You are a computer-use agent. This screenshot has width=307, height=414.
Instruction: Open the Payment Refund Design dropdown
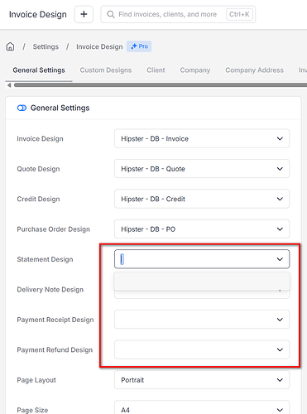click(202, 349)
